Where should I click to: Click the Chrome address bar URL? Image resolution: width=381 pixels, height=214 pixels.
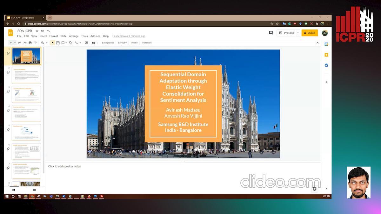click(80, 24)
